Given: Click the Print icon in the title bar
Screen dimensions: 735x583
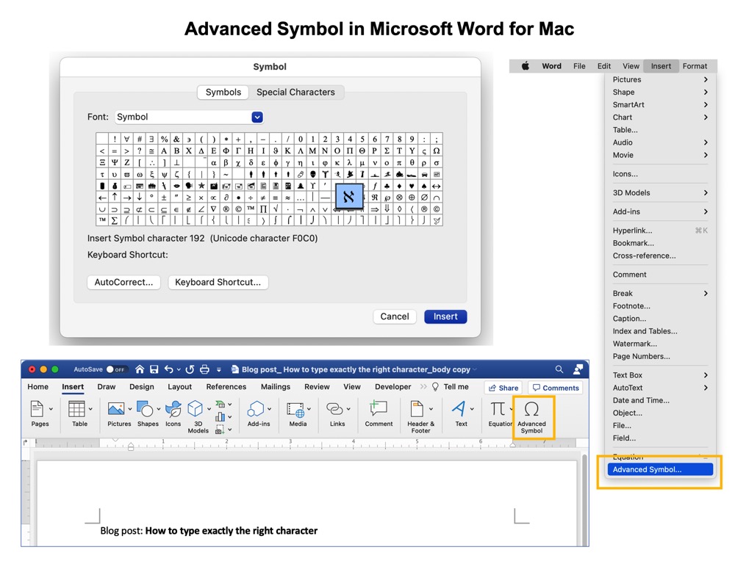Looking at the screenshot, I should [x=204, y=369].
